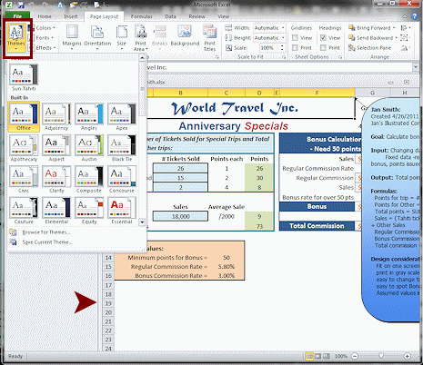The height and width of the screenshot is (365, 423).
Task: Open the Themes gallery button
Action: pos(16,38)
